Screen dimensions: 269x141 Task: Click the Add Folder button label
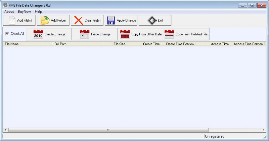58,20
